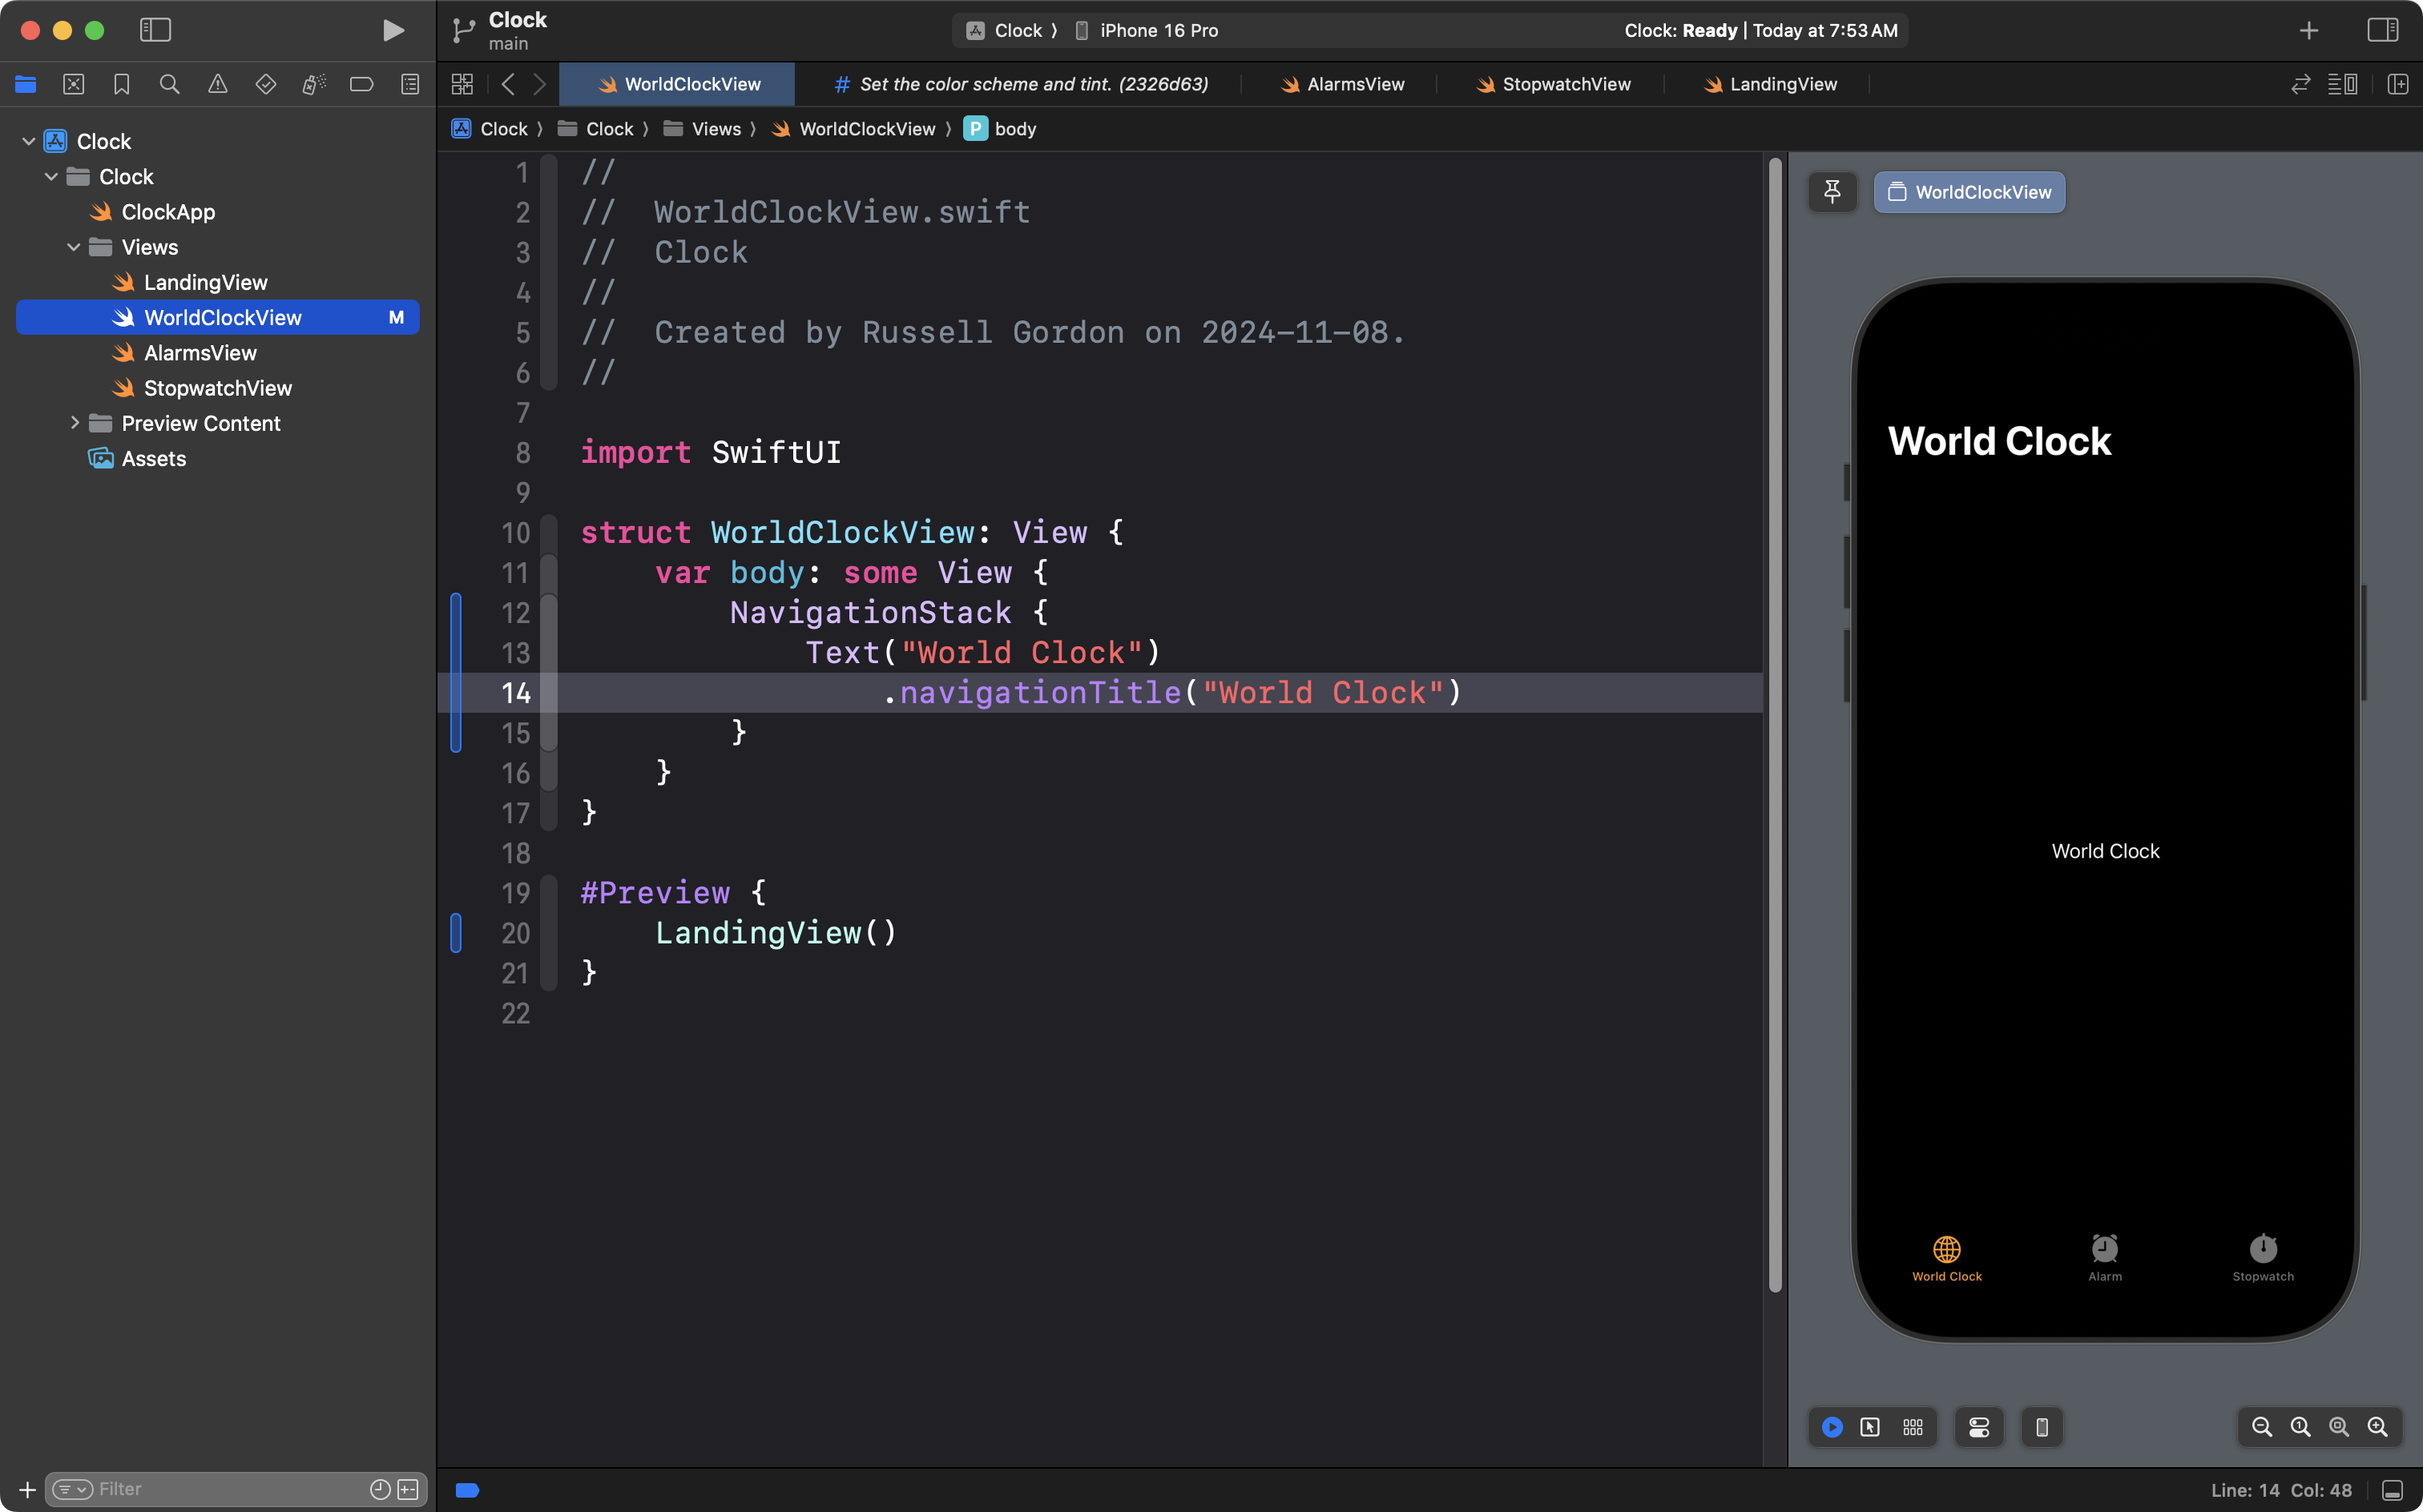Viewport: 2423px width, 1512px height.
Task: Select ClockApp file in navigator
Action: pyautogui.click(x=167, y=212)
